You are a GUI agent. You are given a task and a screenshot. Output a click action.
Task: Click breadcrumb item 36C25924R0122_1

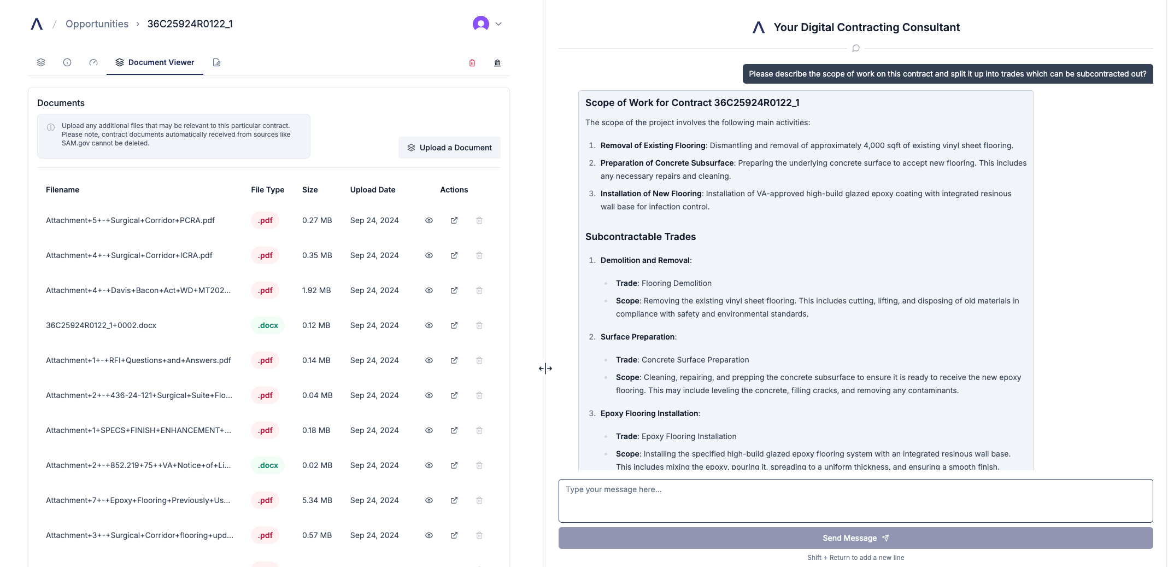point(190,24)
